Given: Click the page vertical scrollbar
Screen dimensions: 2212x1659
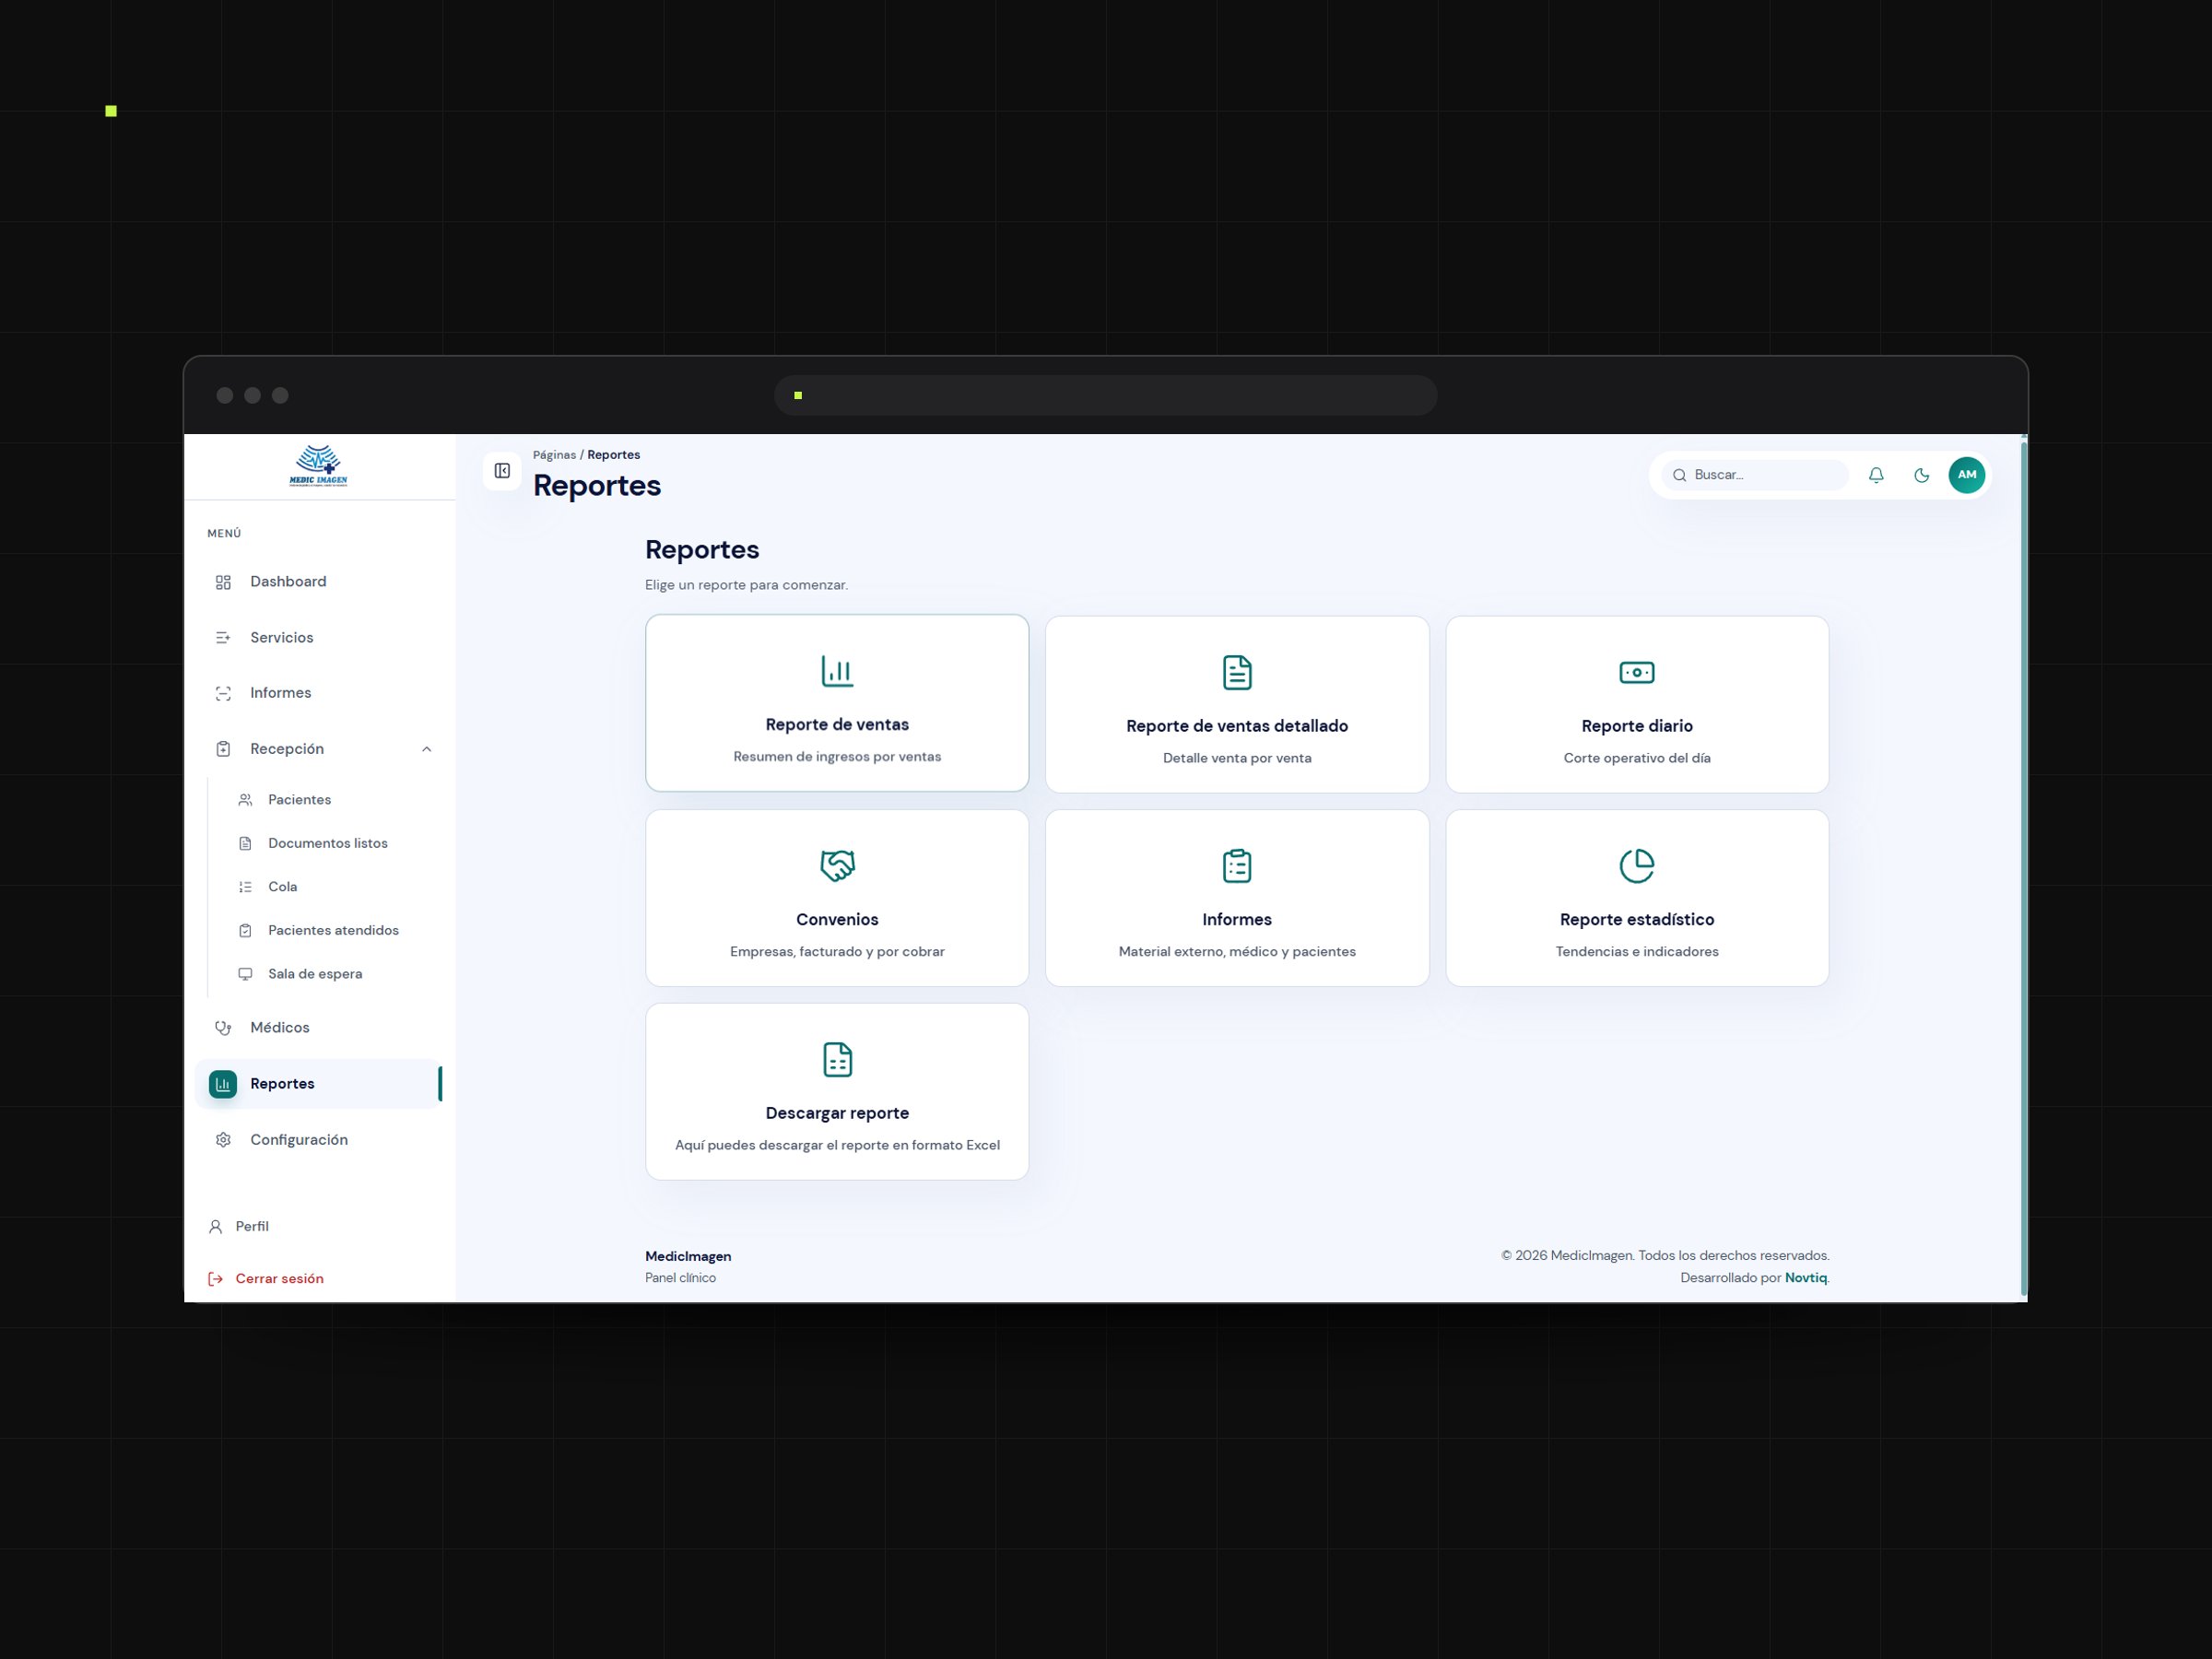Looking at the screenshot, I should [x=2023, y=868].
